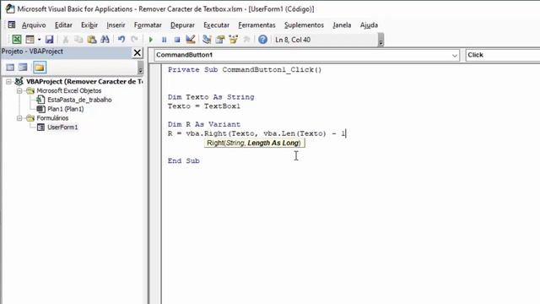Click the VBA control menu icon beside Arquivo
540x304 pixels.
[11, 24]
